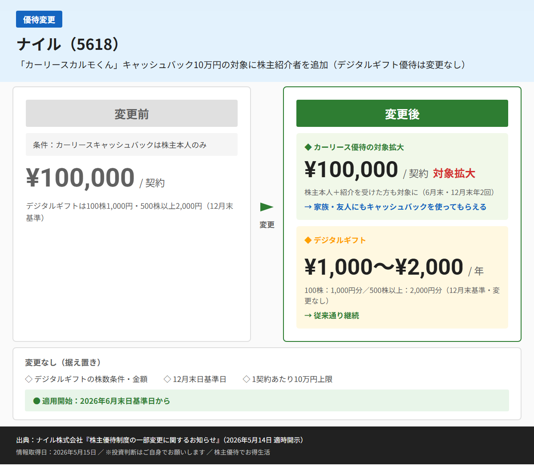The image size is (534, 475).
Task: Click the 12月末日基準日 item
Action: click(199, 379)
